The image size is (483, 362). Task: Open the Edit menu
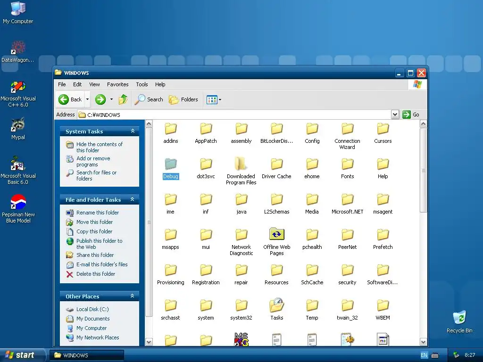coord(77,84)
